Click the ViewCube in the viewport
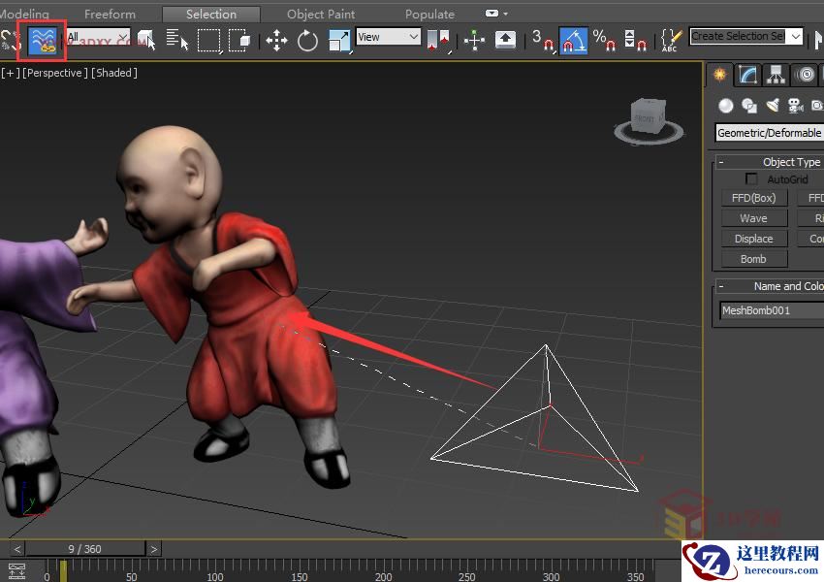 [645, 118]
